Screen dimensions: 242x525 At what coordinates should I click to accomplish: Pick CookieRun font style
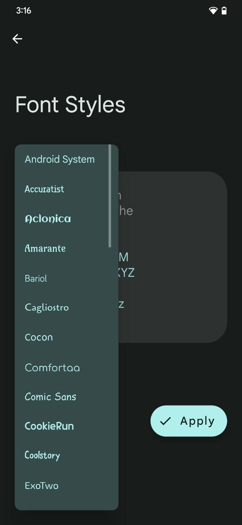pyautogui.click(x=66, y=426)
